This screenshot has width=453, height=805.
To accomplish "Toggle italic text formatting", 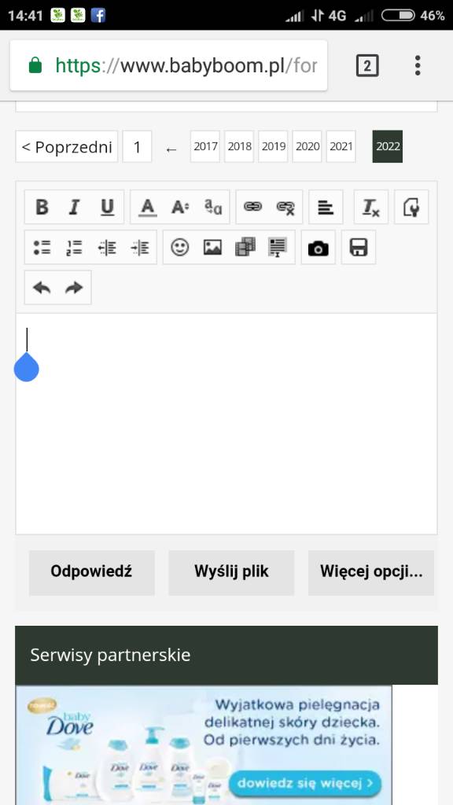I will (x=75, y=208).
